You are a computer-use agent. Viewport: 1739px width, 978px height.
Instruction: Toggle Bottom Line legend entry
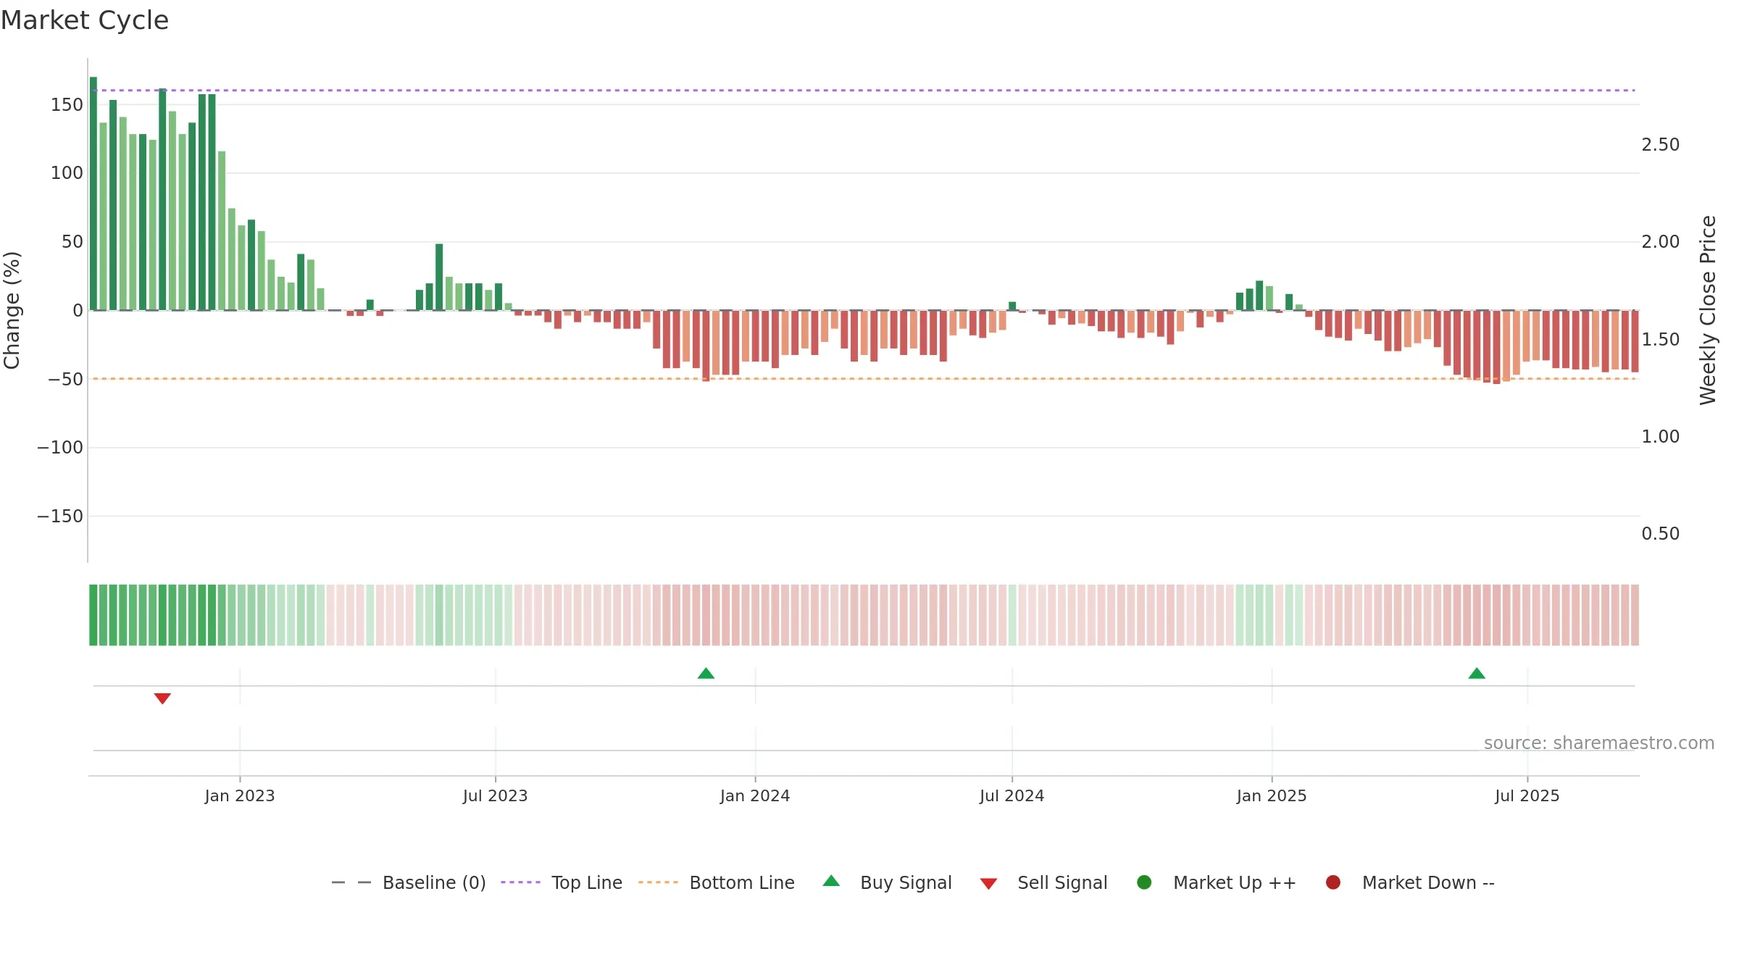[717, 882]
